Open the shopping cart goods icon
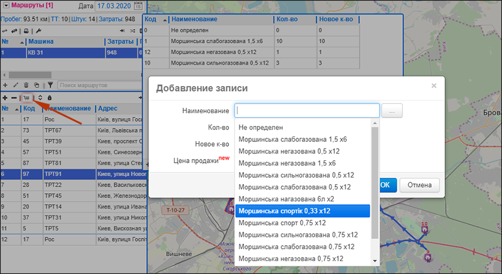This screenshot has width=502, height=274. (27, 98)
